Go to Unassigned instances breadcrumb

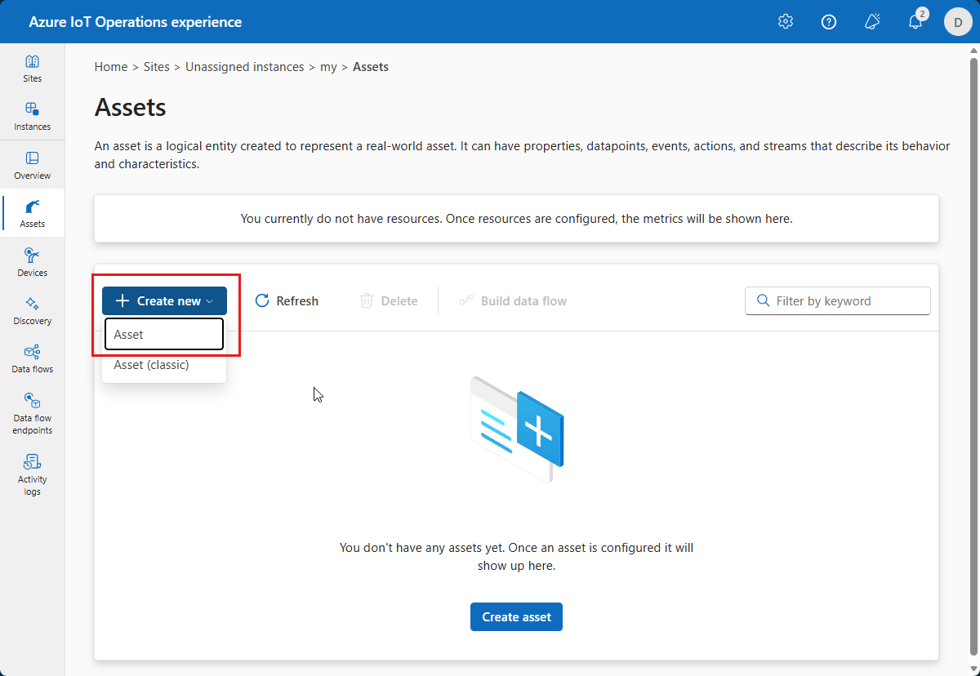244,67
